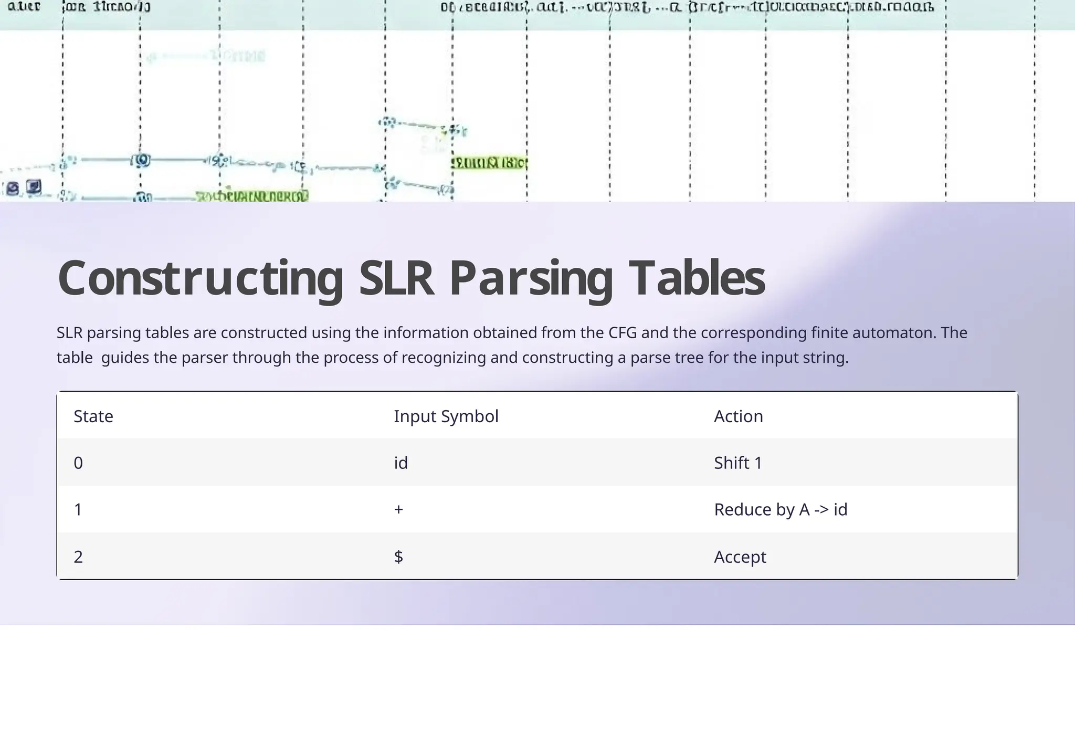Click state 2 cell in table
Screen dimensions: 1075x753
(x=78, y=557)
